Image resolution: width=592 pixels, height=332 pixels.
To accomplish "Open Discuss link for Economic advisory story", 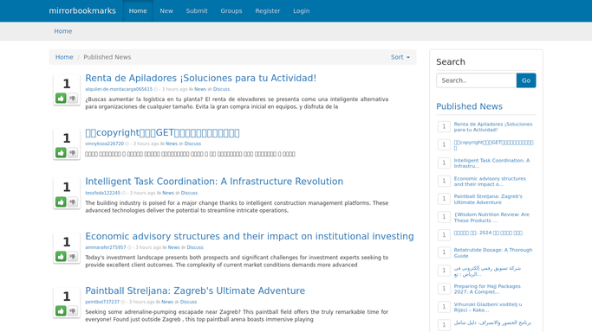I will (195, 247).
